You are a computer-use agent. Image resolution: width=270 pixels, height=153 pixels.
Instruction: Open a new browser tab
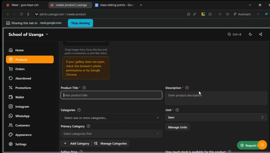pyautogui.click(x=141, y=5)
